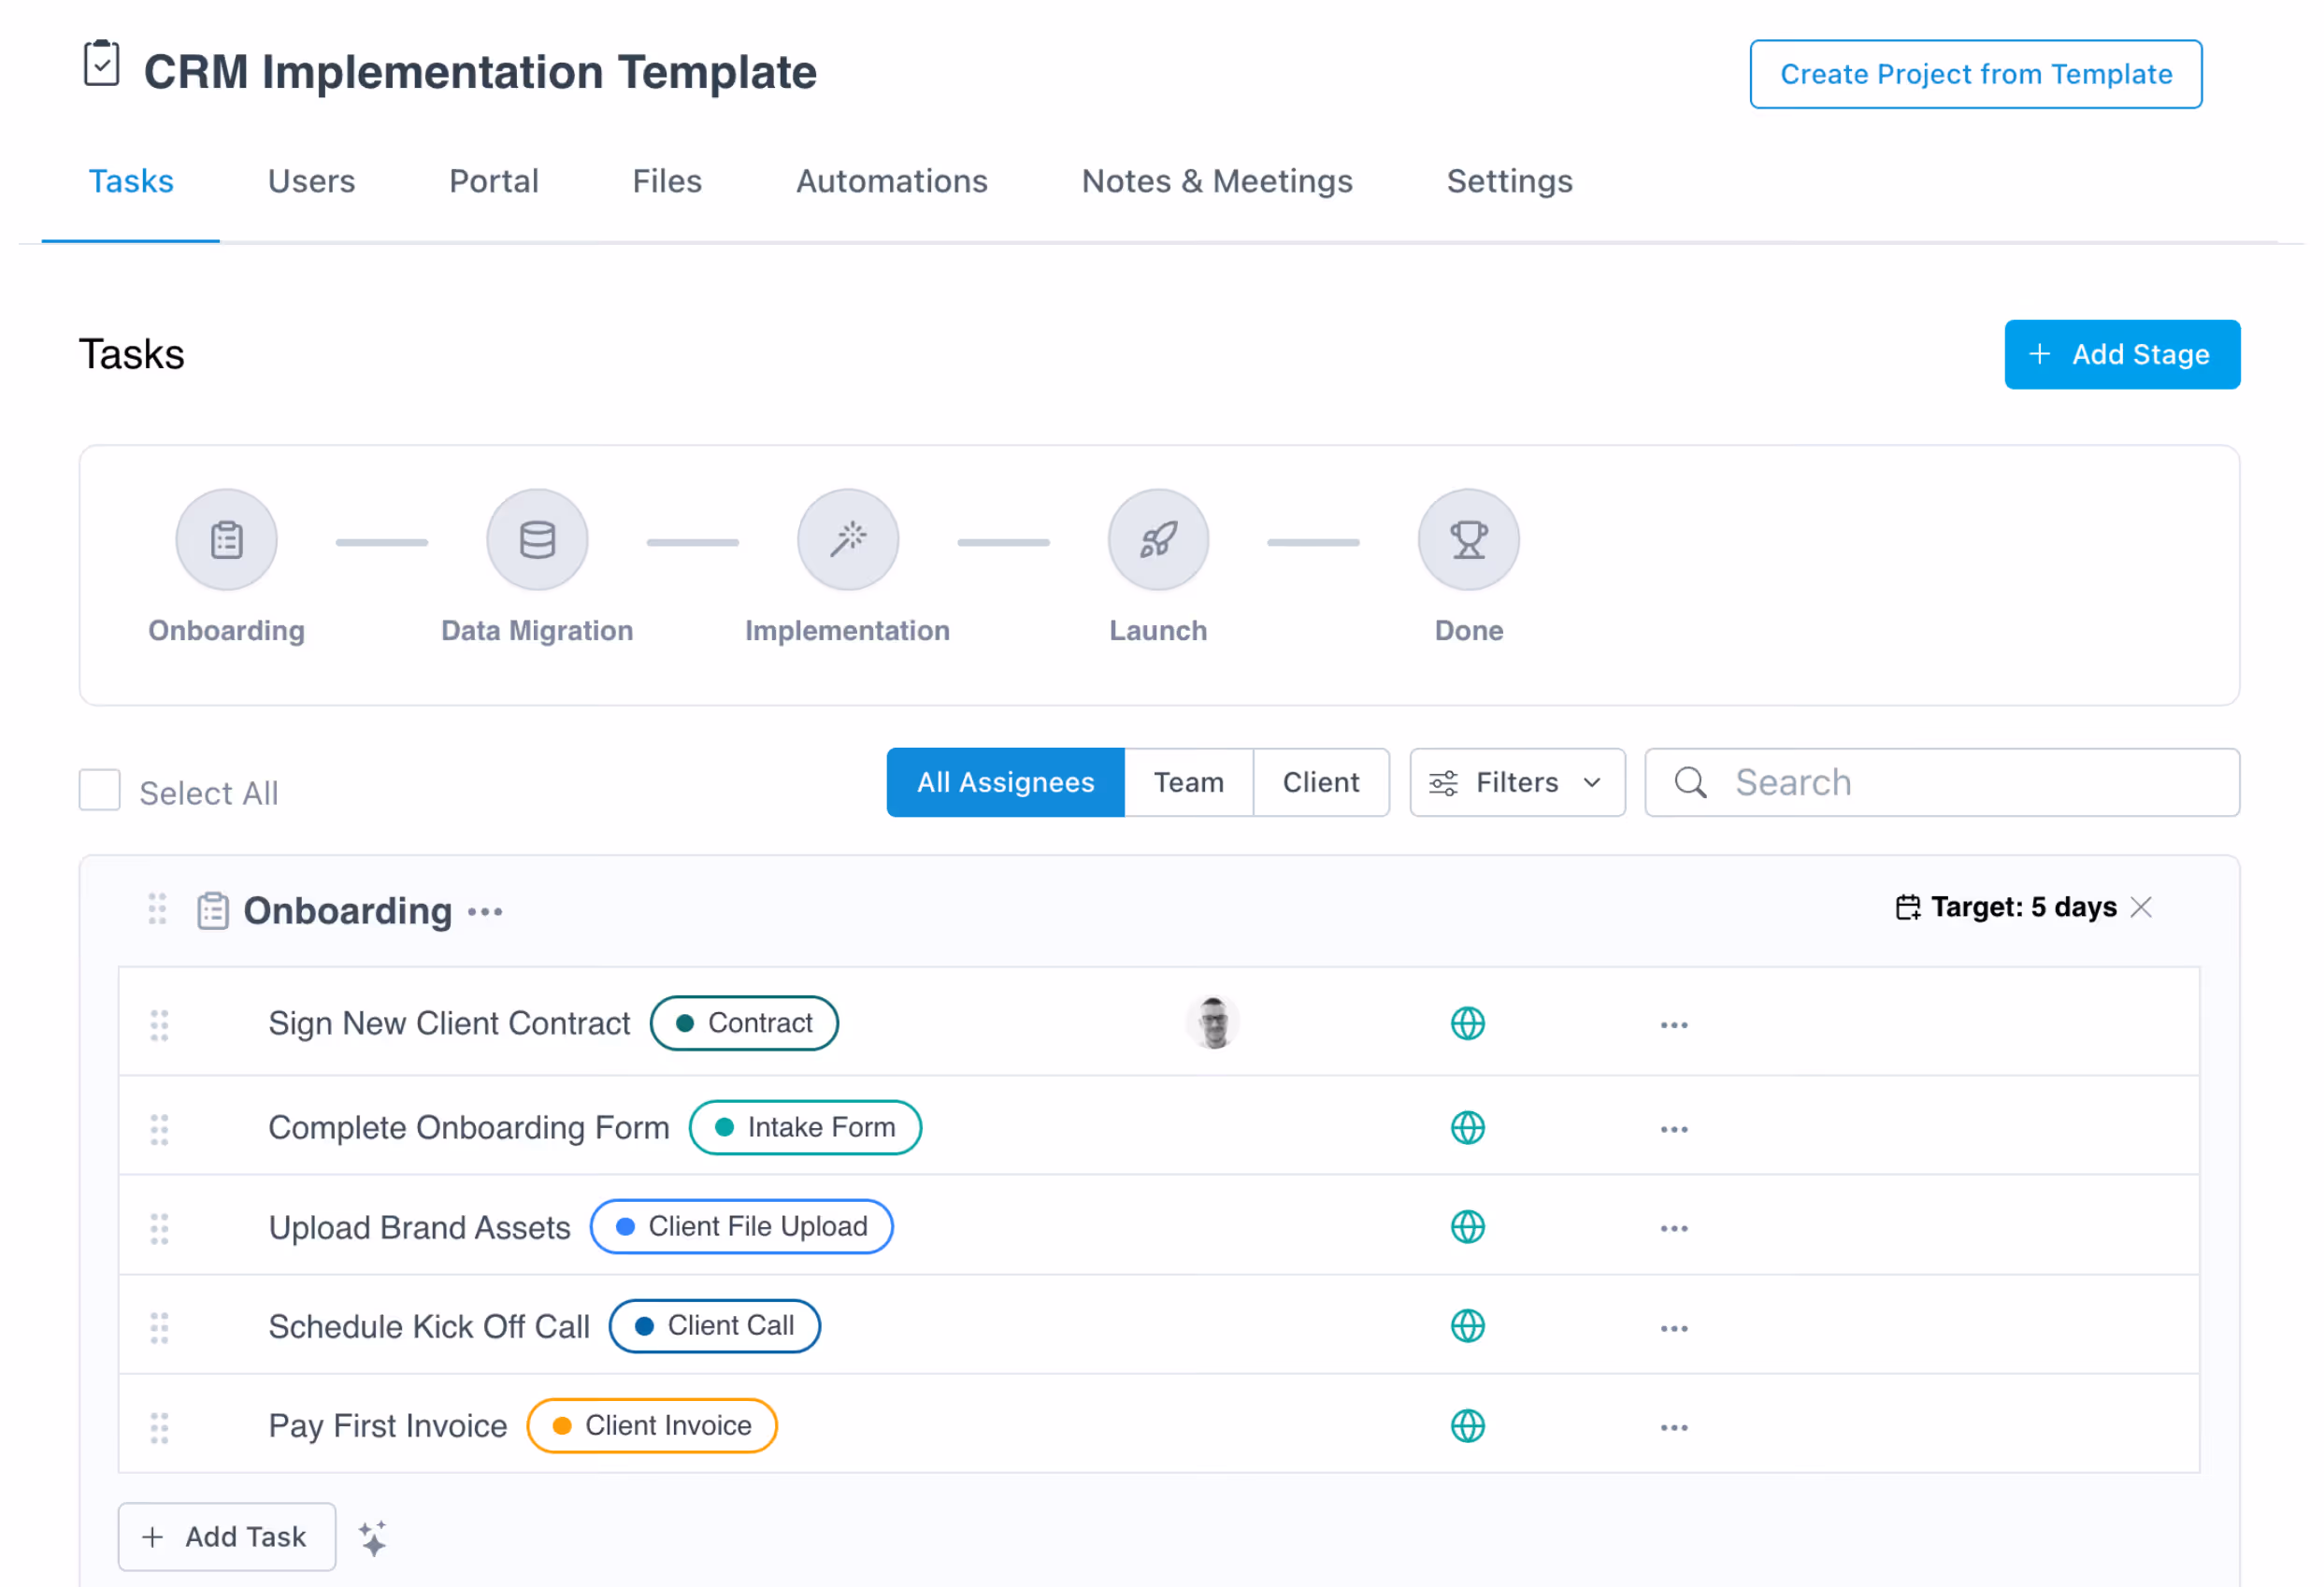Viewport: 2324px width, 1587px height.
Task: Switch assignee filter to Client
Action: pyautogui.click(x=1320, y=782)
